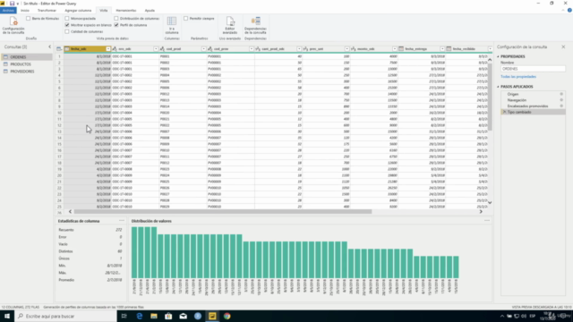Viewport: 573px width, 322px height.
Task: Click the text type icon of nro_odc column
Action: coord(115,48)
